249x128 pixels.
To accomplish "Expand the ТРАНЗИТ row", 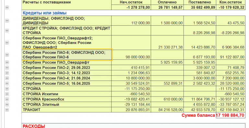I will 7,110.
